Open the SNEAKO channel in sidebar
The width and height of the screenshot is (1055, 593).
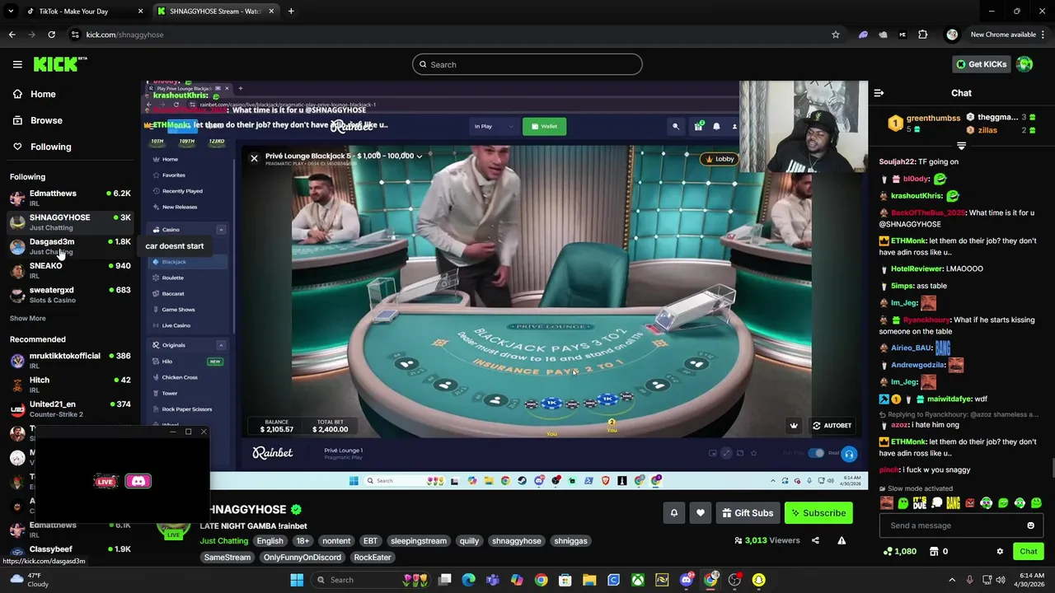tap(70, 270)
